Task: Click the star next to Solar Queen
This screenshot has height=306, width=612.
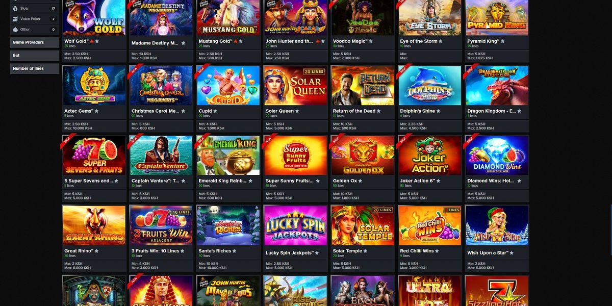Action: point(297,111)
